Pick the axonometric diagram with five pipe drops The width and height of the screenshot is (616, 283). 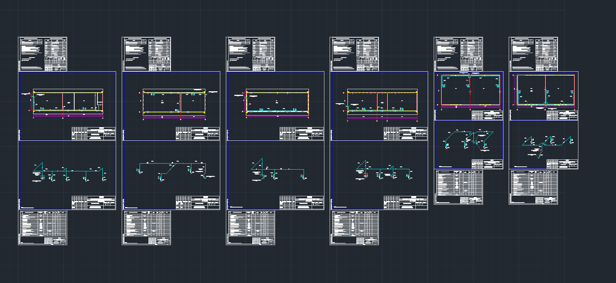pos(69,172)
